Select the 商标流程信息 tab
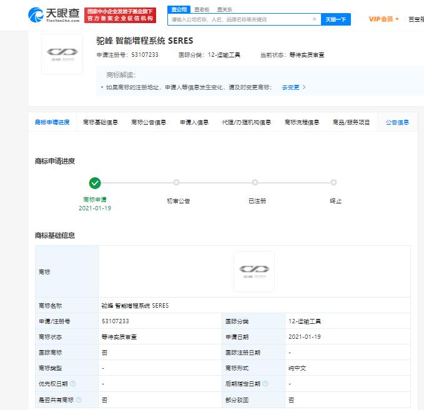This screenshot has width=424, height=410. (302, 122)
